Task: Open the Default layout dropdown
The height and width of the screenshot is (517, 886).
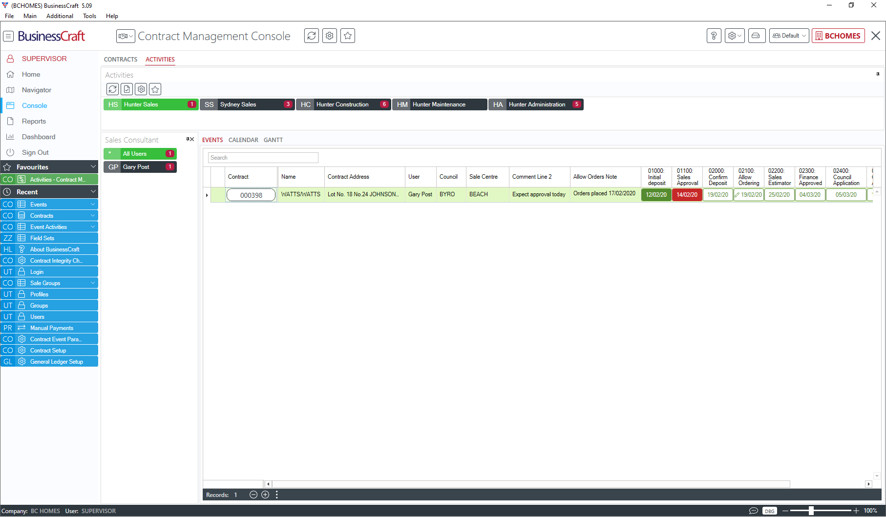Action: pos(789,36)
